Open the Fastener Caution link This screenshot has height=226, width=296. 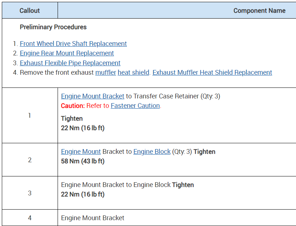coord(135,106)
